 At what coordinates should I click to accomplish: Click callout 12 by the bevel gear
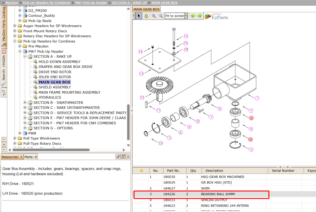(142, 97)
